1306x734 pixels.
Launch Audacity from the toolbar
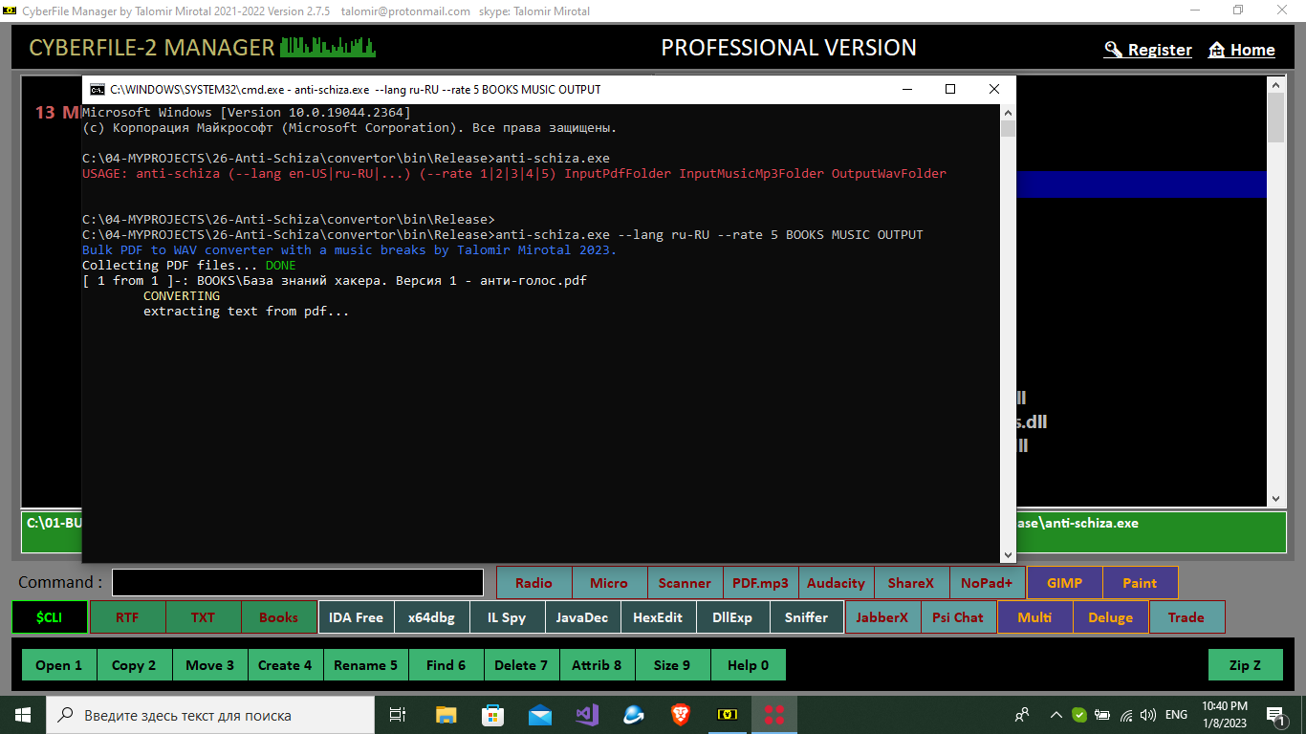[x=836, y=583]
